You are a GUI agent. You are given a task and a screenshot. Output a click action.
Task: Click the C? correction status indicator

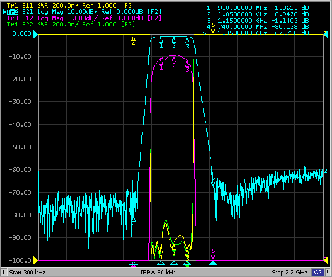tap(317, 273)
